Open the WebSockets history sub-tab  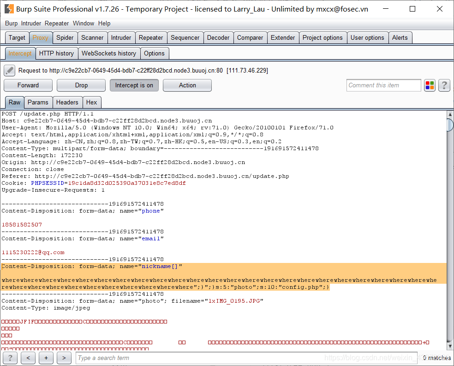(x=109, y=53)
